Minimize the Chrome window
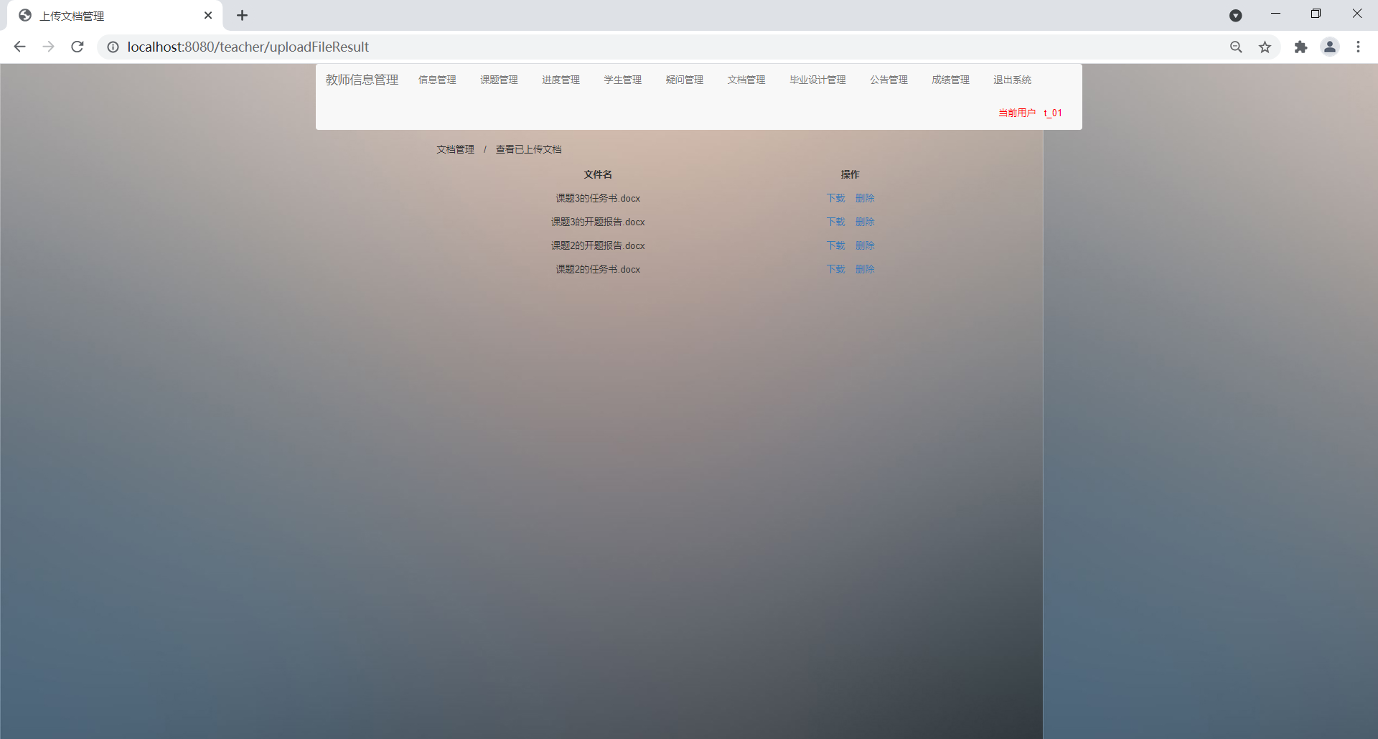Image resolution: width=1378 pixels, height=739 pixels. pos(1275,14)
